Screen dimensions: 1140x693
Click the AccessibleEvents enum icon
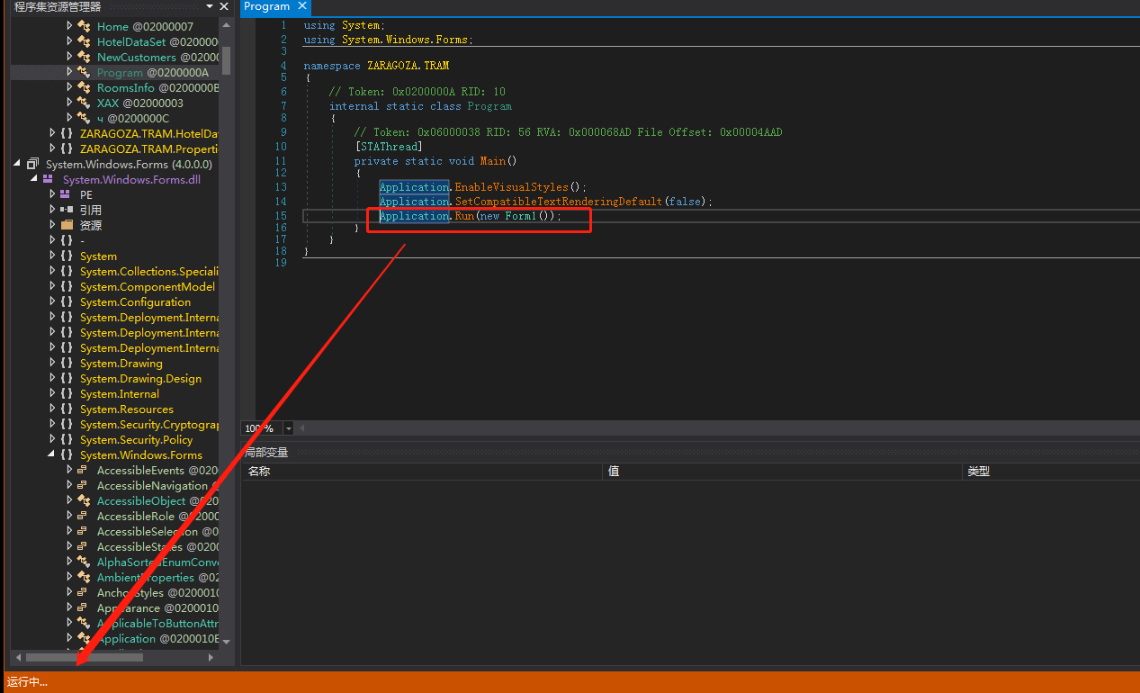pyautogui.click(x=83, y=470)
